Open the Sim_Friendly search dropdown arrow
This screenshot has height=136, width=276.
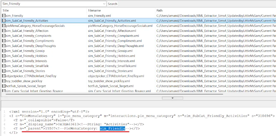[x=104, y=4]
